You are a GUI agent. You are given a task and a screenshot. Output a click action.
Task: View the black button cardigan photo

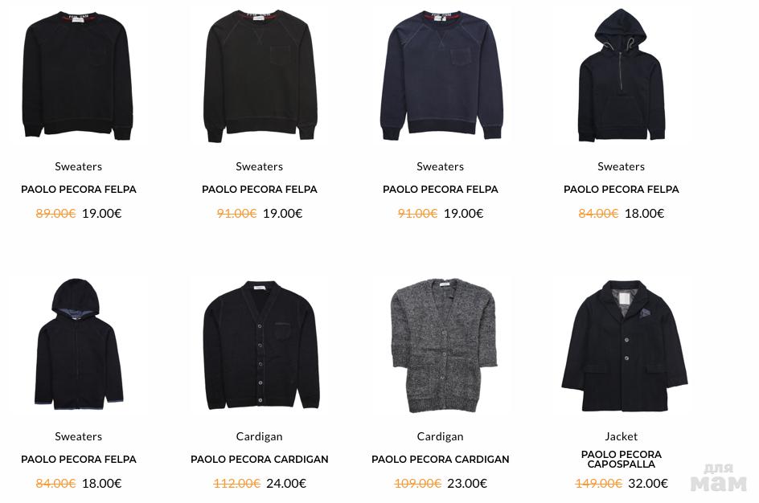click(261, 346)
